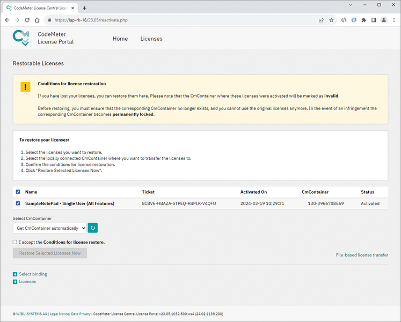Viewport: 401px width, 322px height.
Task: Open the Data Privacy footer link
Action: pyautogui.click(x=81, y=314)
